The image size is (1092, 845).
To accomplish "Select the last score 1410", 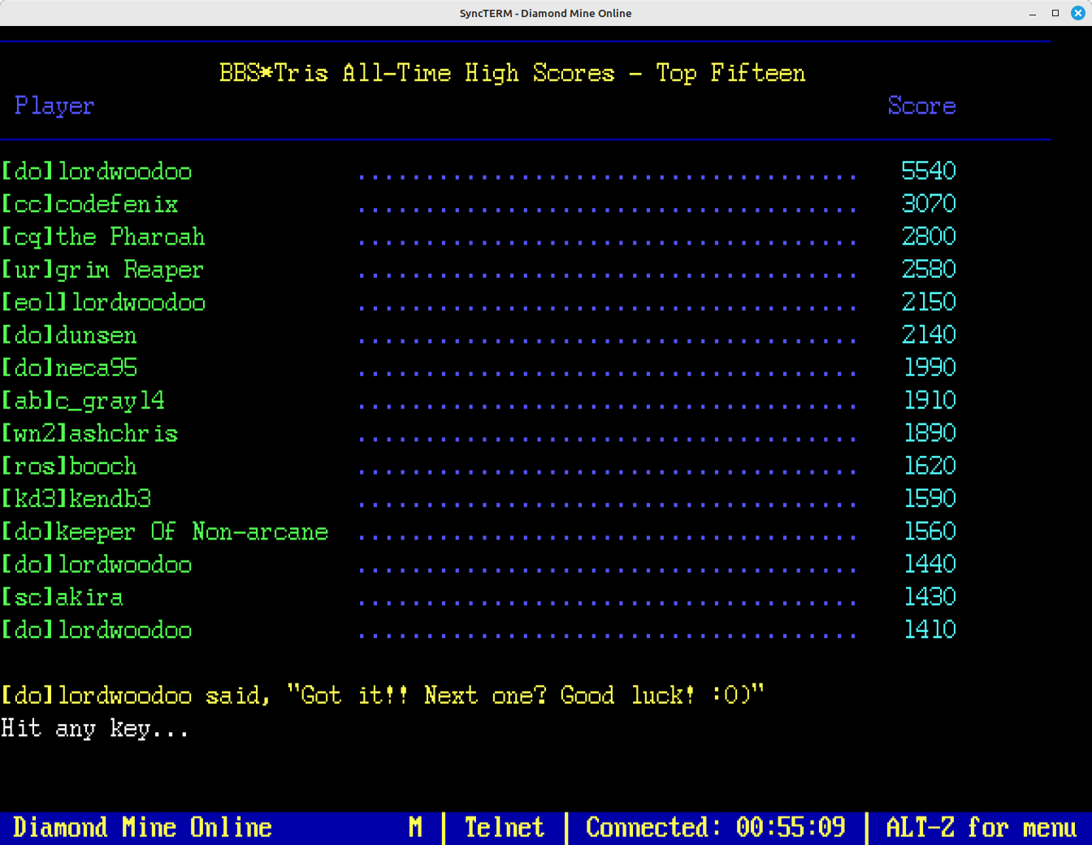I will tap(930, 630).
